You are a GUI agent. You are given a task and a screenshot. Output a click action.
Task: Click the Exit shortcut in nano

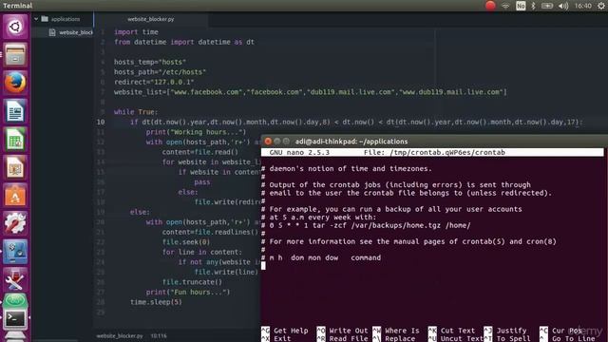[276, 338]
